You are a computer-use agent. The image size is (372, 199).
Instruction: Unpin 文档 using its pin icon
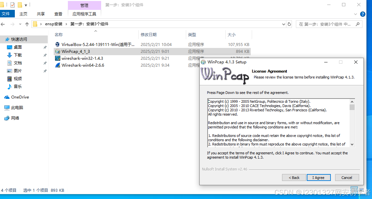pyautogui.click(x=45, y=63)
